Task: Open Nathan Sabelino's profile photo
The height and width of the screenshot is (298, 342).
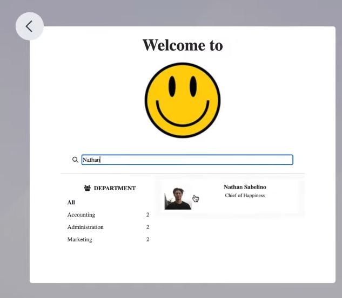Action: (178, 198)
